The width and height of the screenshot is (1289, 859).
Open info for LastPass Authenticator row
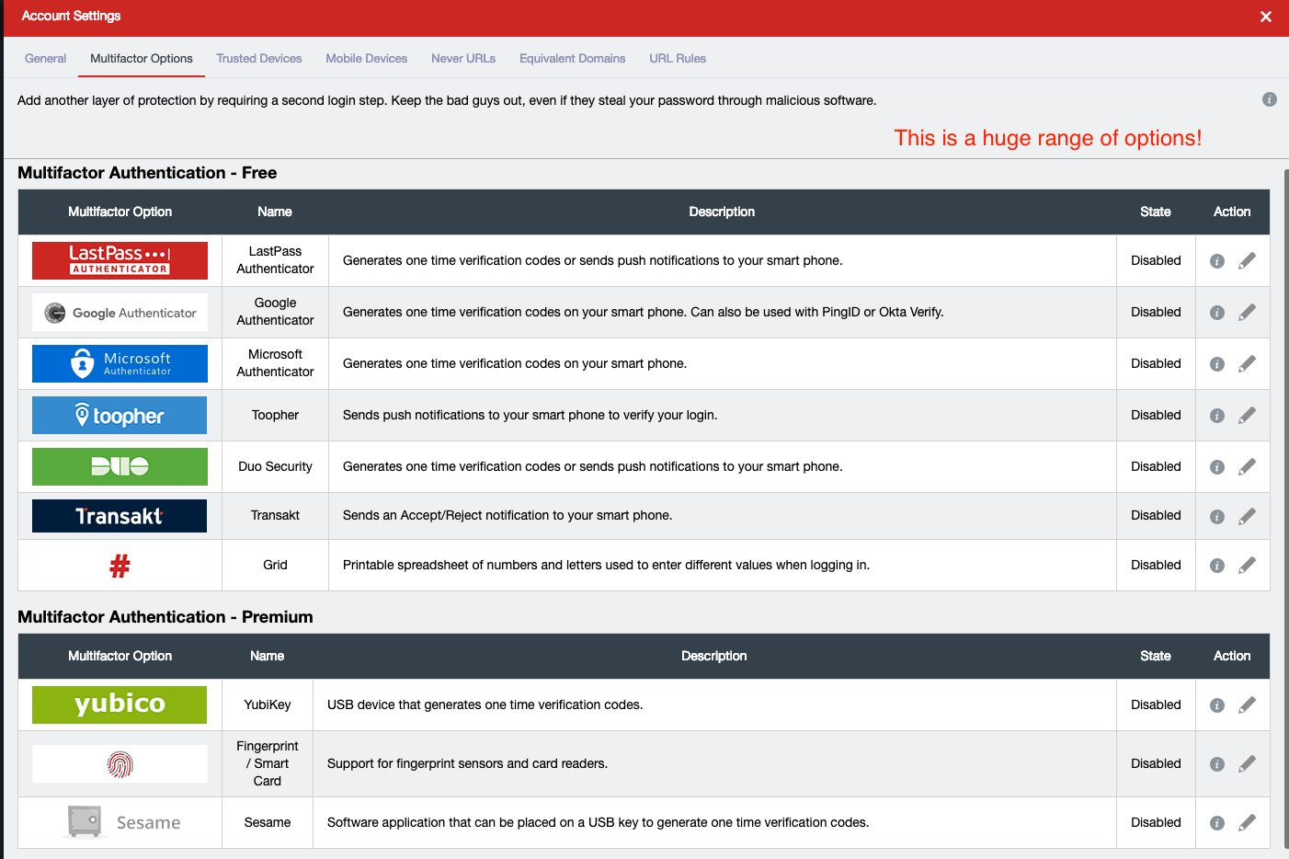pyautogui.click(x=1217, y=261)
